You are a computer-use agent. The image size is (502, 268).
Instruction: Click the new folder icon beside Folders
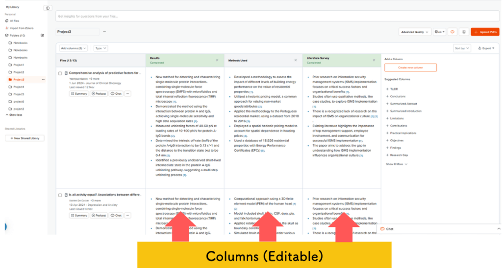point(42,35)
